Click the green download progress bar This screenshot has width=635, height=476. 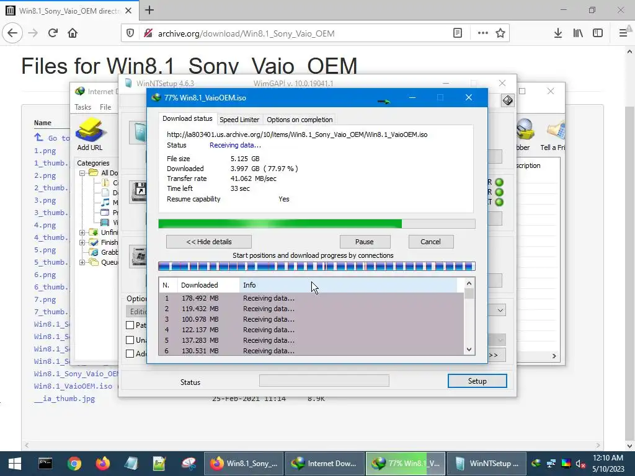(317, 224)
